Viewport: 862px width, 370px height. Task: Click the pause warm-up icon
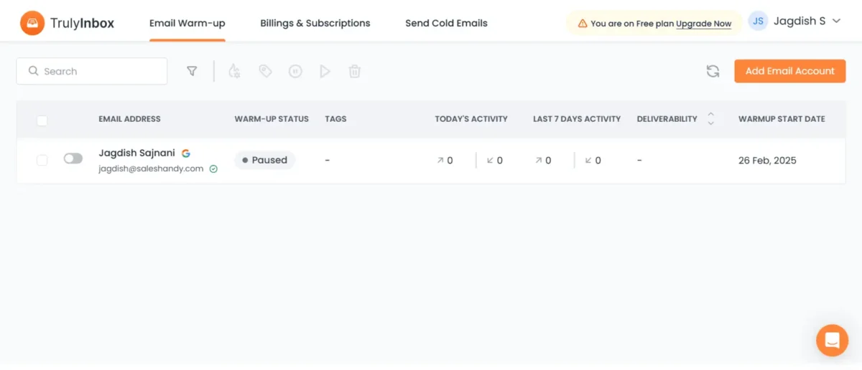295,71
